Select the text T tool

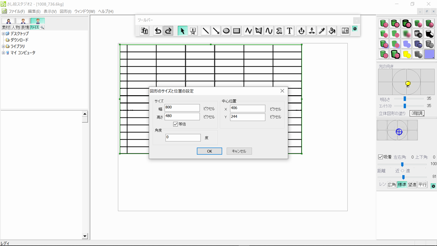tap(290, 31)
